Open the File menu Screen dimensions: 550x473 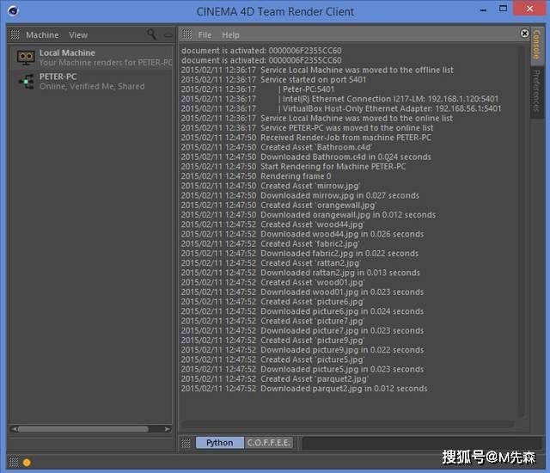[205, 34]
